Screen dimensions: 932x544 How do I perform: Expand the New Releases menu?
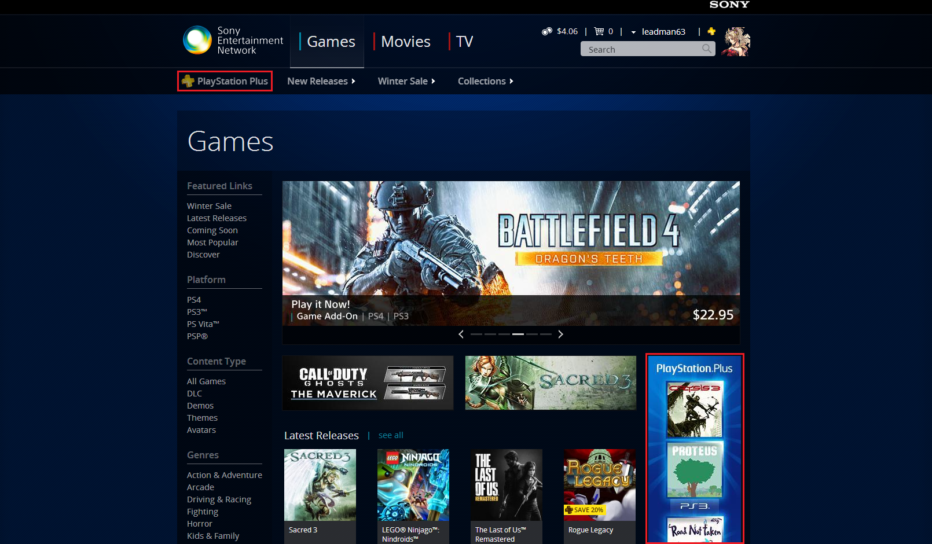321,81
